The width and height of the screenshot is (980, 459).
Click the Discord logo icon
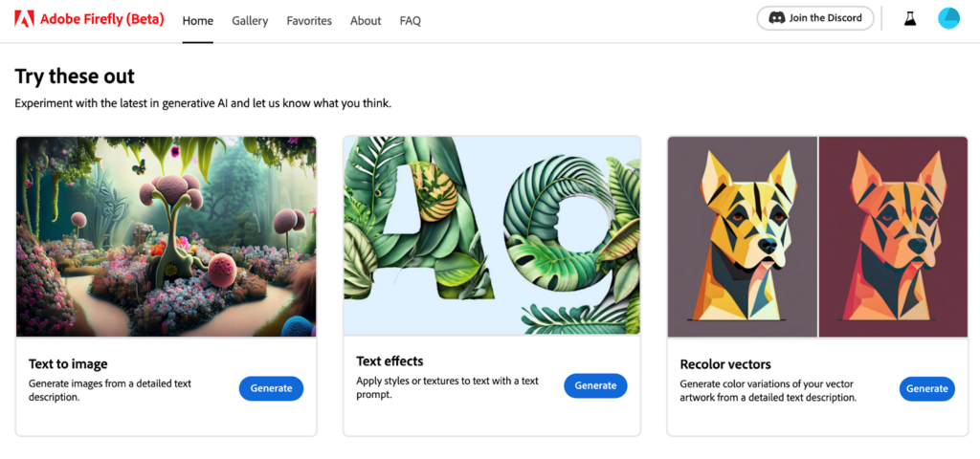click(x=777, y=18)
